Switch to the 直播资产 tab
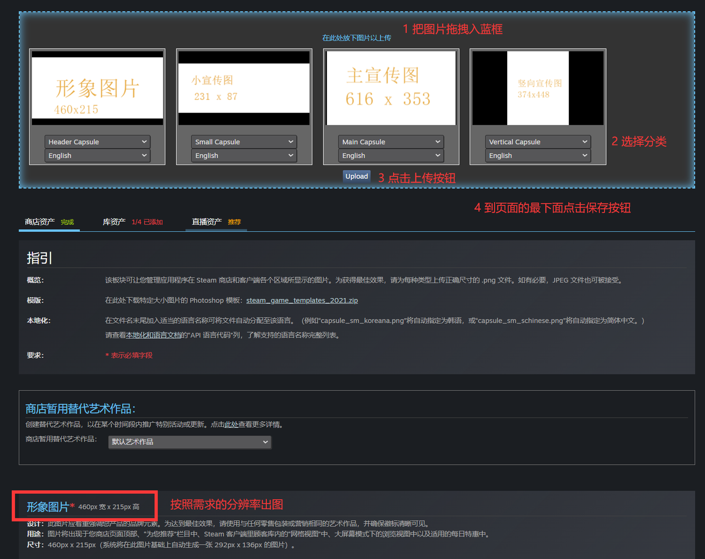The image size is (705, 559). tap(207, 222)
